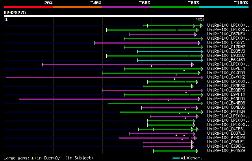Click the long purple alignment bar of C4Y0K2
This screenshot has width=252, height=161.
104,77
